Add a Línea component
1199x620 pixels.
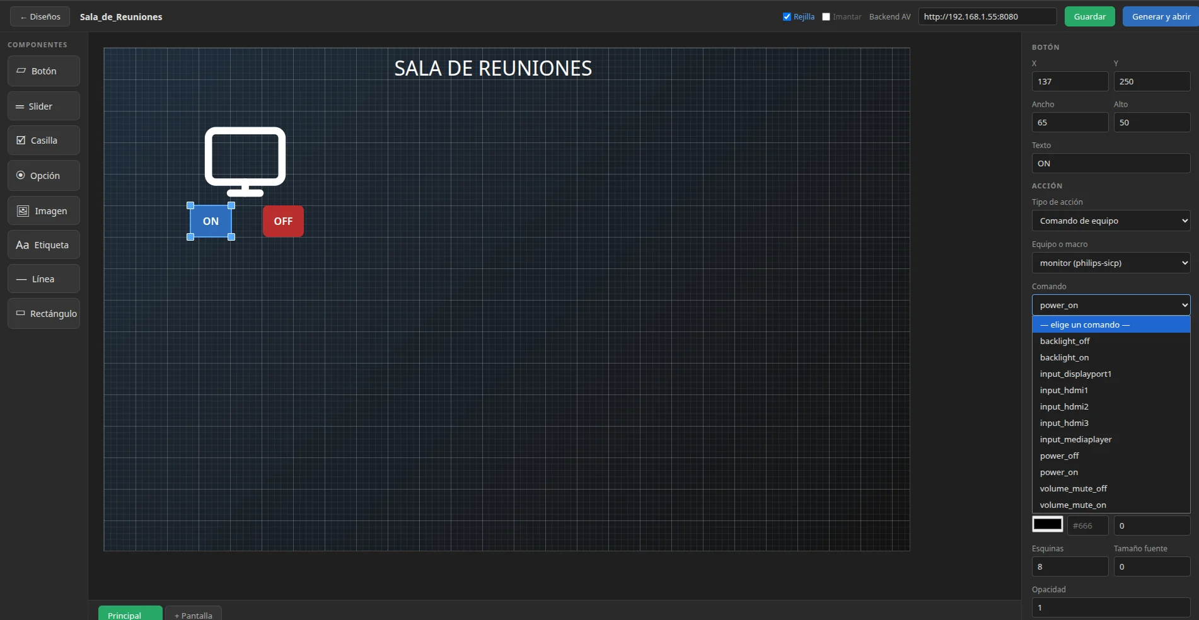pyautogui.click(x=43, y=279)
